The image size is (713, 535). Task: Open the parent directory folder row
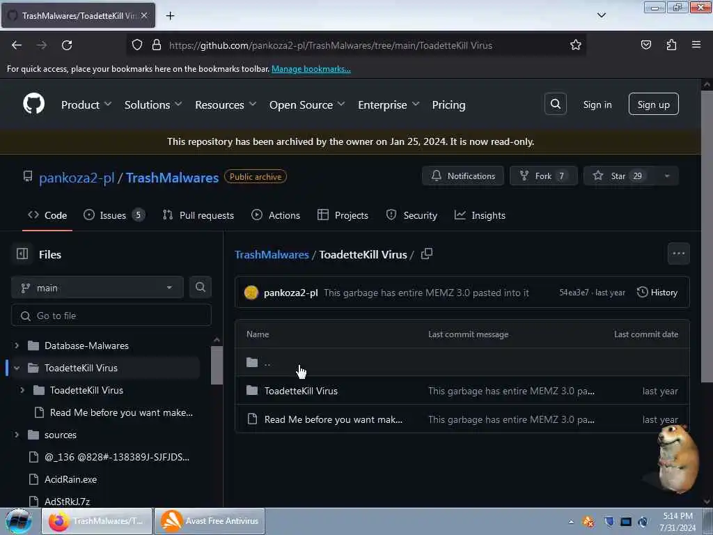pyautogui.click(x=462, y=362)
